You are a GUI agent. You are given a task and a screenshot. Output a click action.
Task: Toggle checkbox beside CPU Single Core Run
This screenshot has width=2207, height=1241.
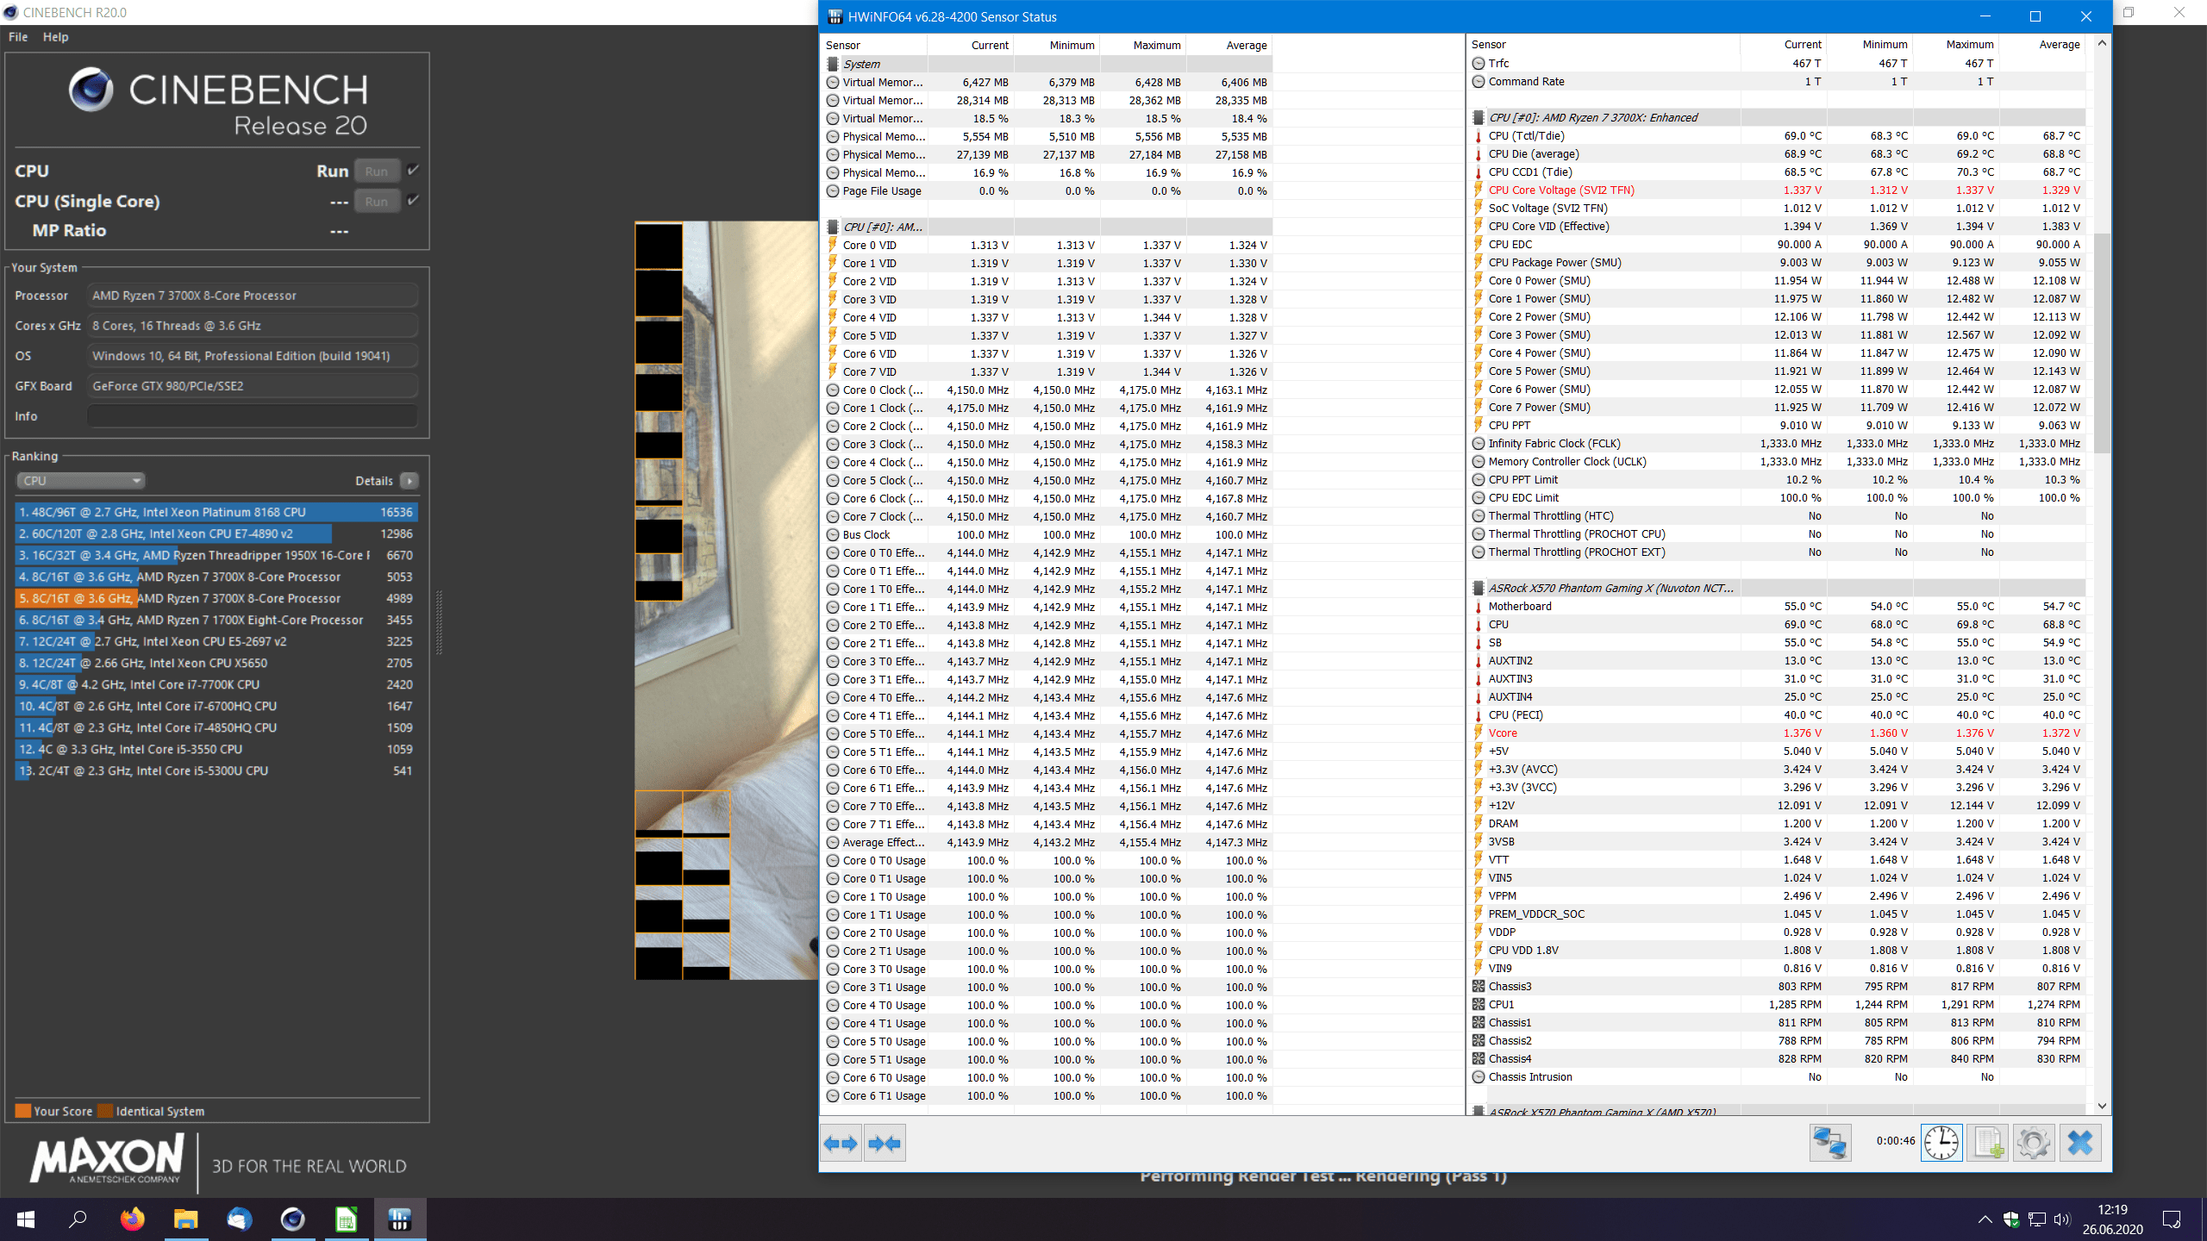(x=413, y=200)
